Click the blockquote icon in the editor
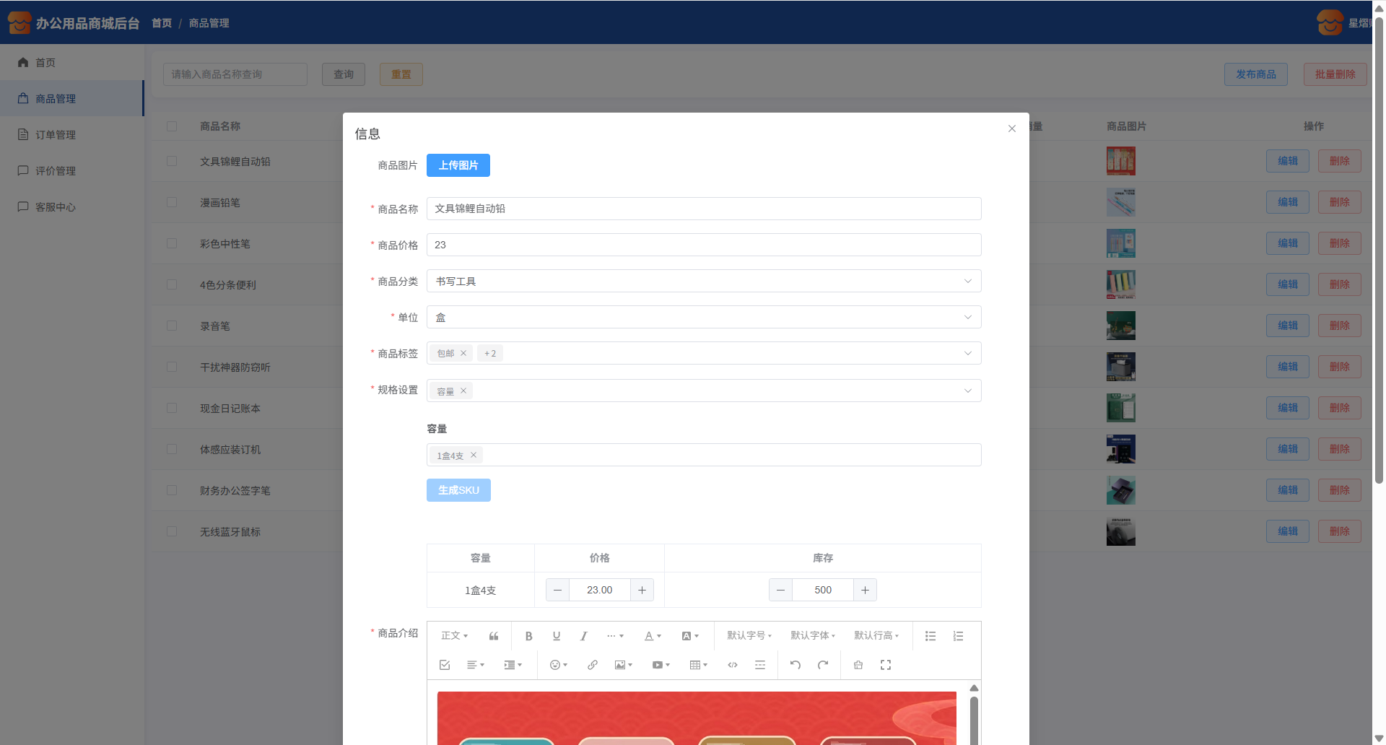The image size is (1386, 745). [494, 636]
